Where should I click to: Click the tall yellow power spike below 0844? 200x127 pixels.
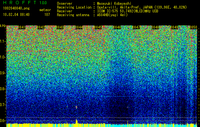[x=77, y=121]
